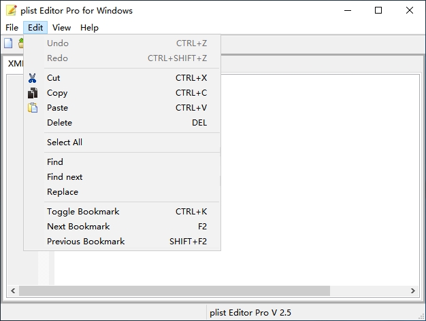Jump to Next Bookmark
The height and width of the screenshot is (321, 426).
(122, 227)
